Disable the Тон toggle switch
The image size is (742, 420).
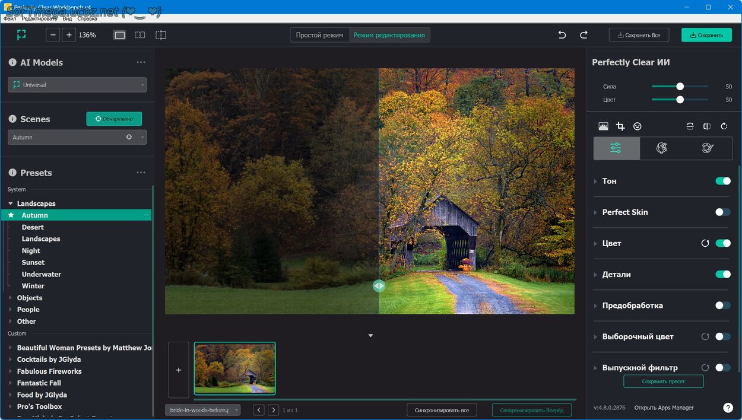point(722,181)
